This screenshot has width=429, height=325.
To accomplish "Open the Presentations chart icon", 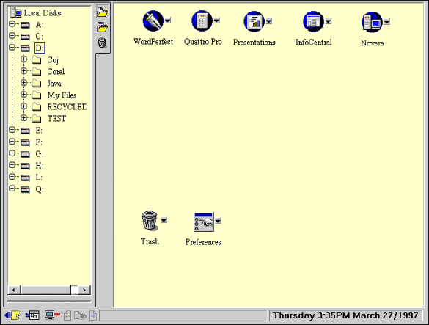I will (254, 21).
